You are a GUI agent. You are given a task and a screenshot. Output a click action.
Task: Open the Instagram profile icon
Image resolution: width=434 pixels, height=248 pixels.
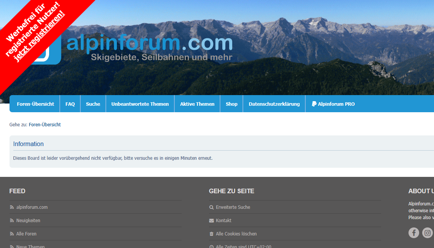tap(428, 233)
